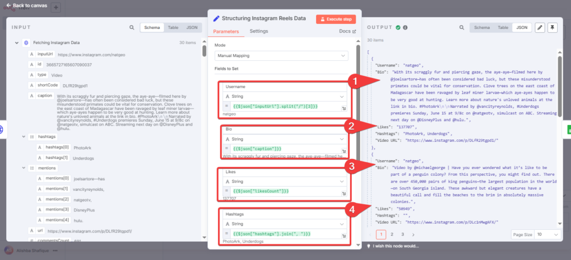
Task: Open the Bio type String dropdown
Action: pyautogui.click(x=284, y=139)
